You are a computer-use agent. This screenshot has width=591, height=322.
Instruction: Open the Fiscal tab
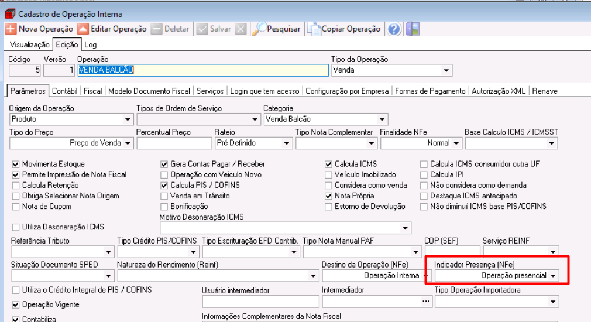92,91
